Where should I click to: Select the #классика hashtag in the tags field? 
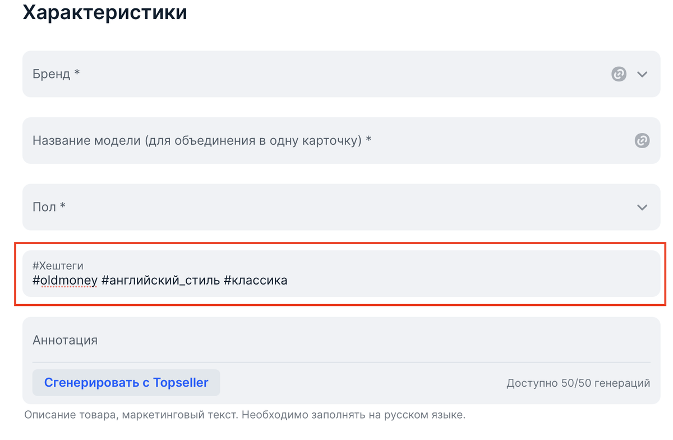256,279
